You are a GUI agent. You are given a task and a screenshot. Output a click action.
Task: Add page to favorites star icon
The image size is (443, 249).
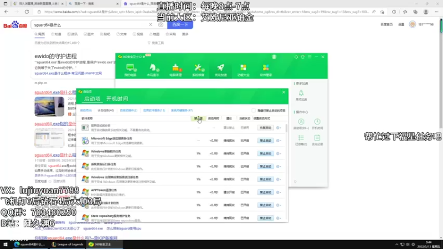coord(382,12)
